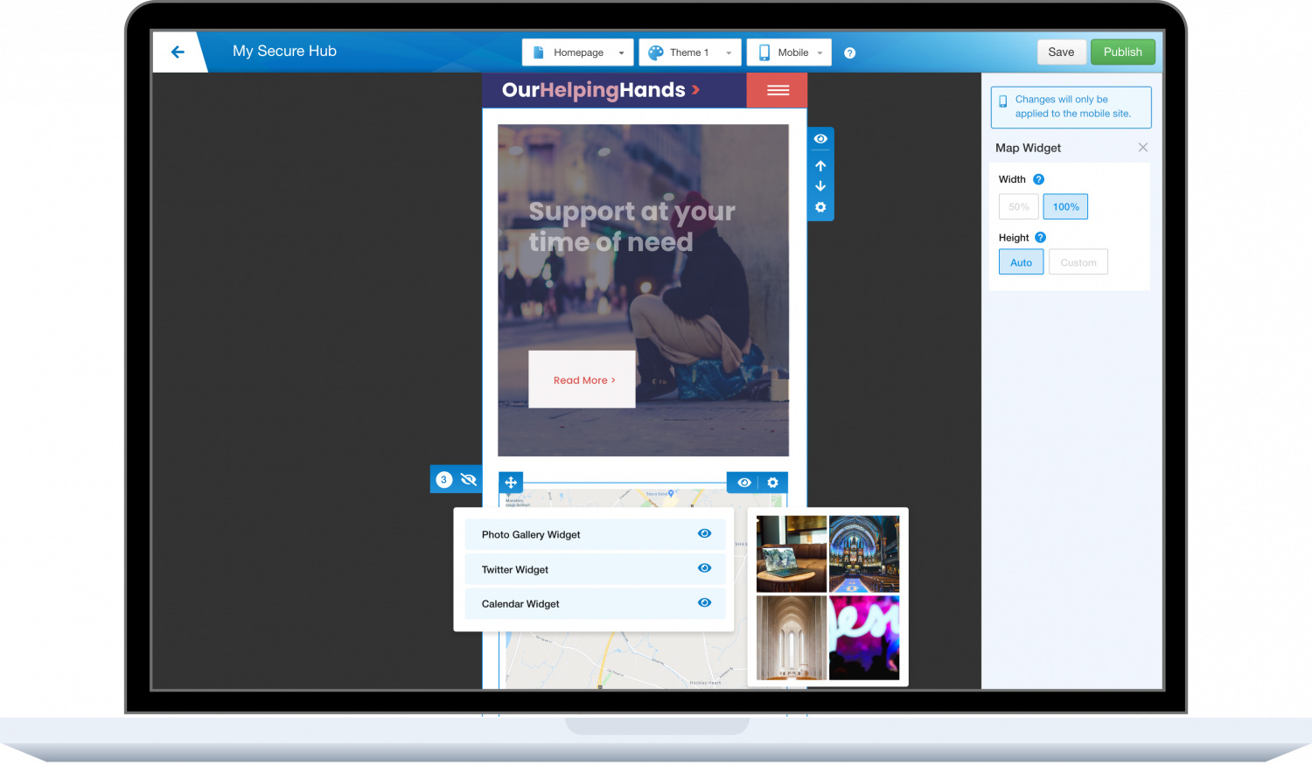Open the Homepage page dropdown
This screenshot has width=1312, height=765.
[x=578, y=52]
